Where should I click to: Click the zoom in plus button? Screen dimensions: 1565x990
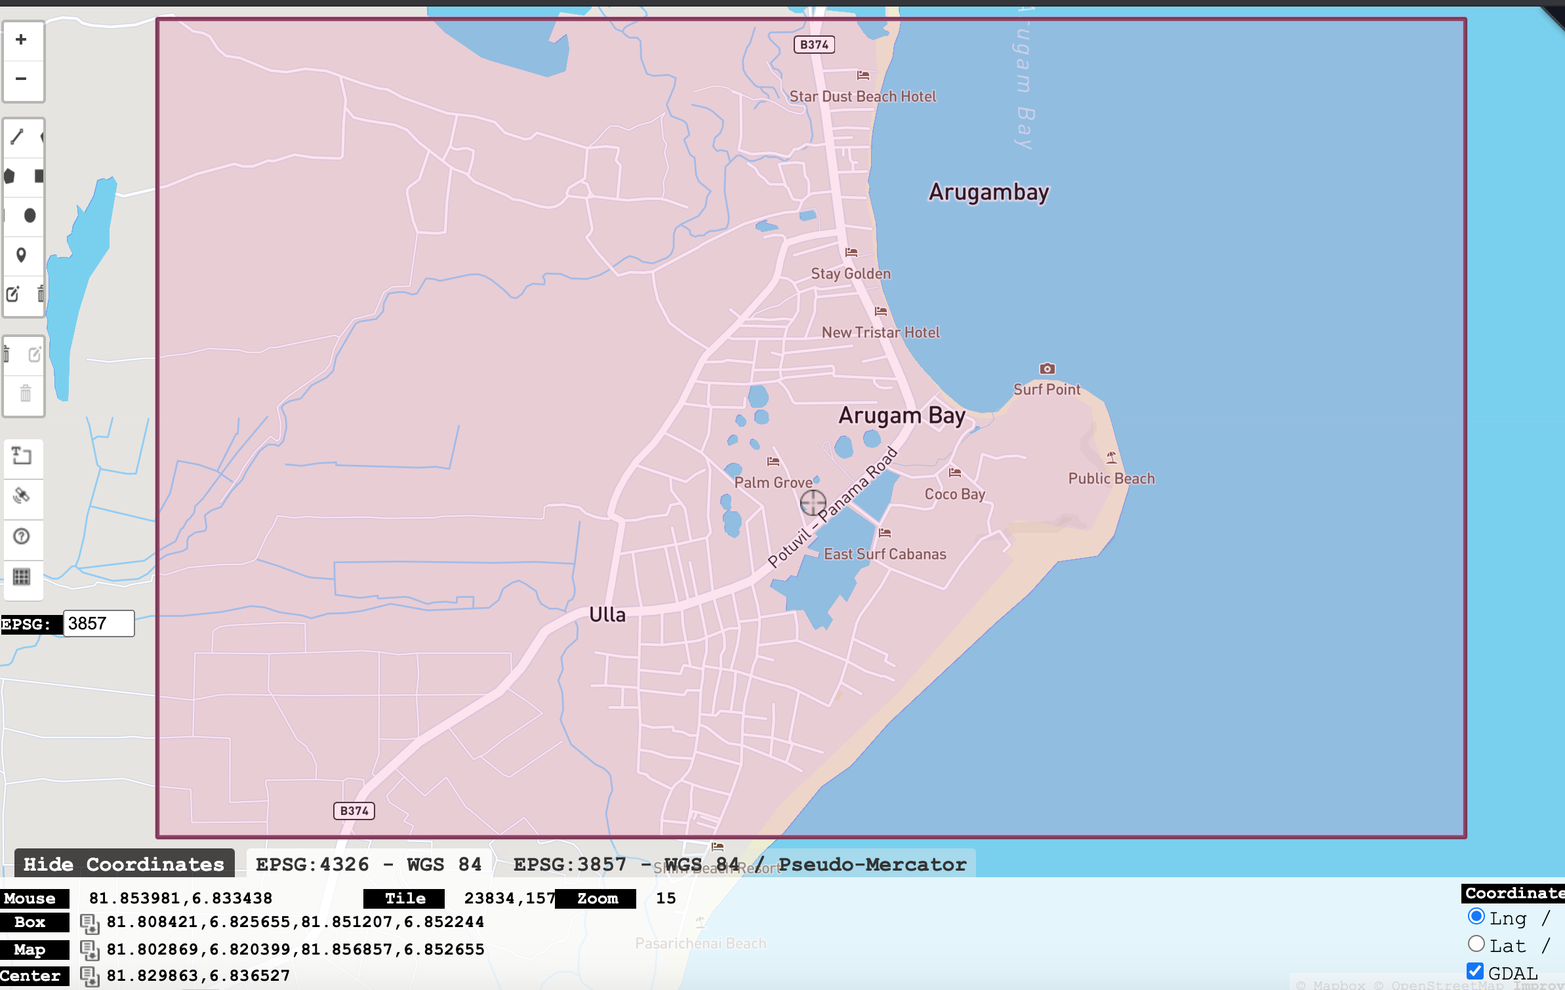click(22, 40)
